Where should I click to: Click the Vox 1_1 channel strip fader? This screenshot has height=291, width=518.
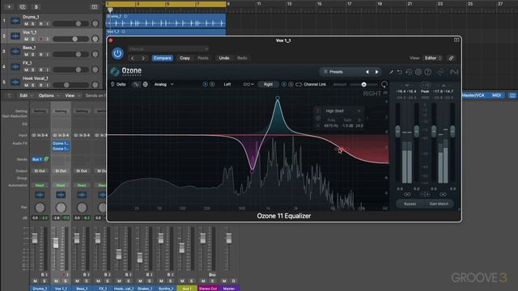[x=56, y=242]
